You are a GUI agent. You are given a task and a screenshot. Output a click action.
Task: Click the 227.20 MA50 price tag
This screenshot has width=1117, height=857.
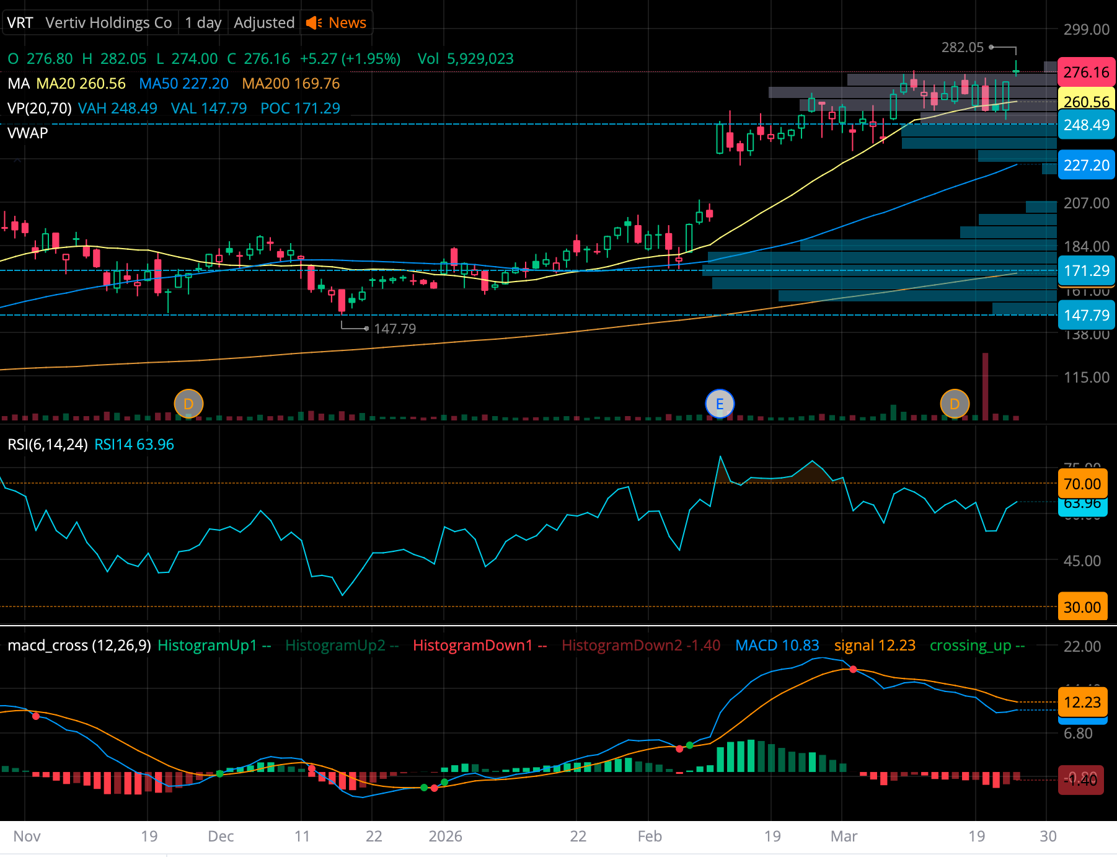[x=1087, y=166]
